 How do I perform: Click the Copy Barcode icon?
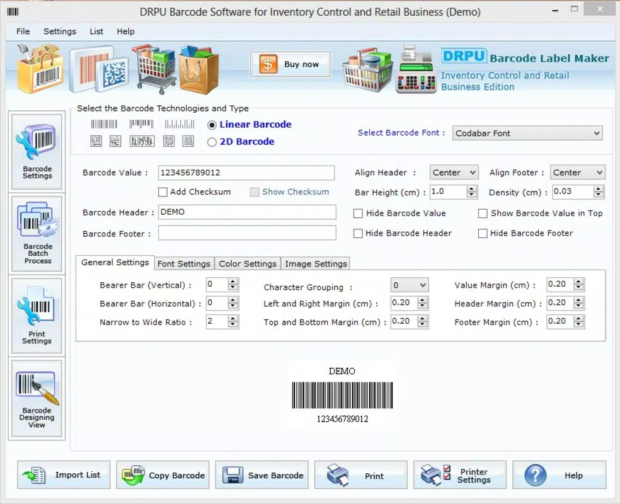click(x=133, y=475)
